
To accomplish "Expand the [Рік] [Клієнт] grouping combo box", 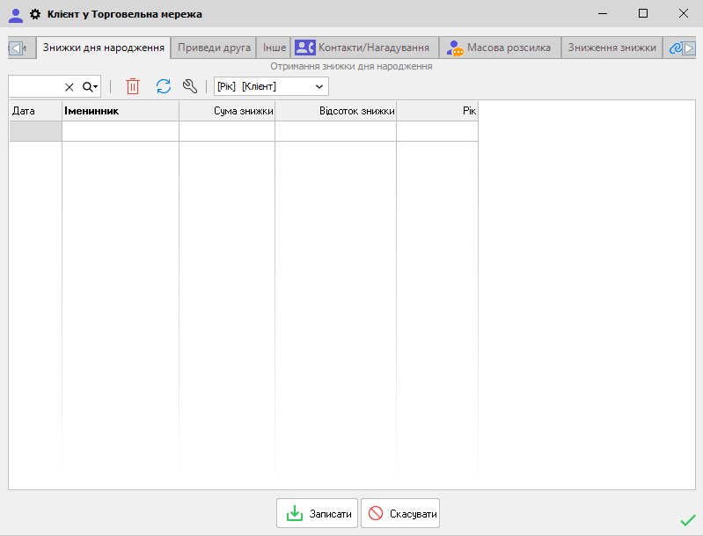I will click(320, 86).
